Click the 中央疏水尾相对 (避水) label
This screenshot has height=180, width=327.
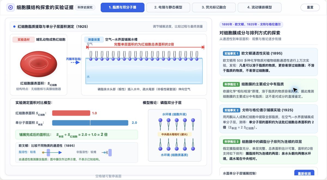coord(174,134)
